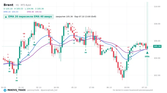The image size is (167, 93).
Task: Click the 106.00 price axis label
Action: point(157,41)
